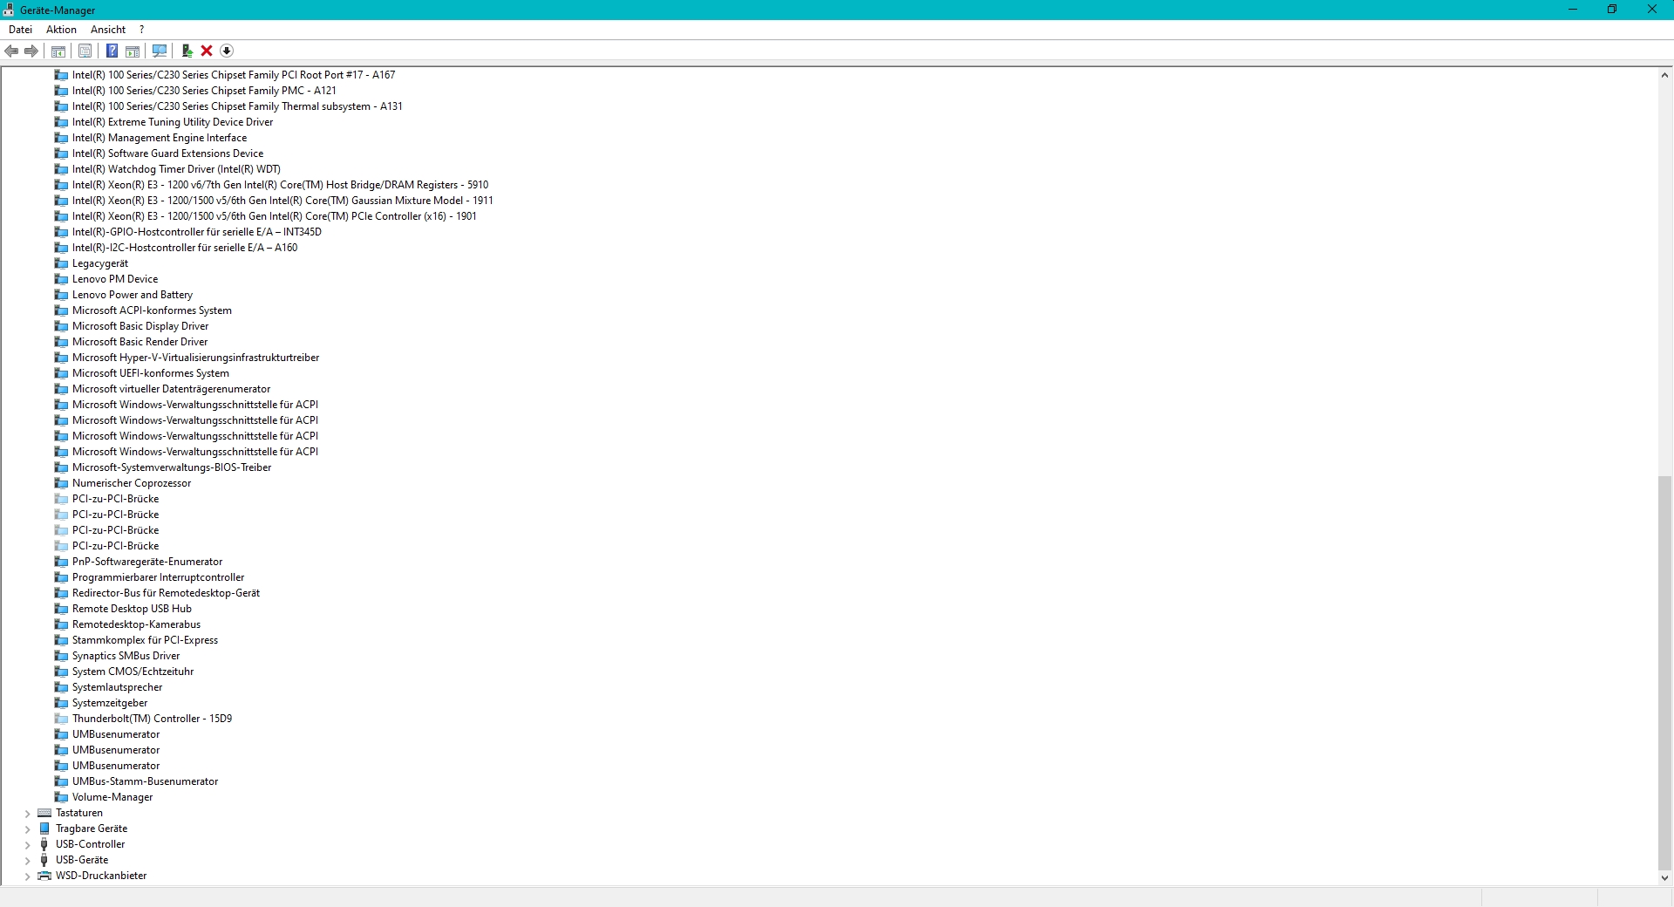Expand the USB-Controller category

point(27,845)
